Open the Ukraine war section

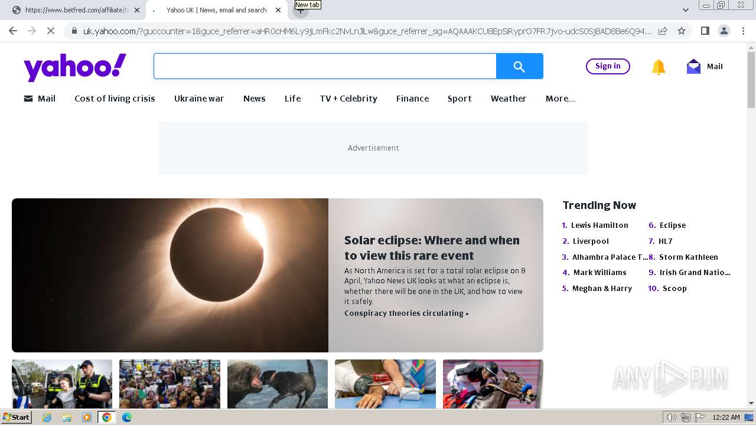(x=199, y=99)
